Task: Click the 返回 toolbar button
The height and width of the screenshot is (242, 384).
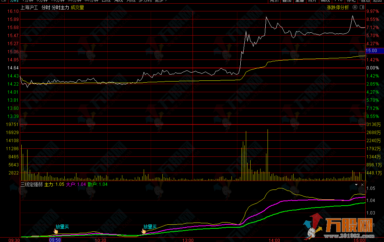Action: pos(377,1)
